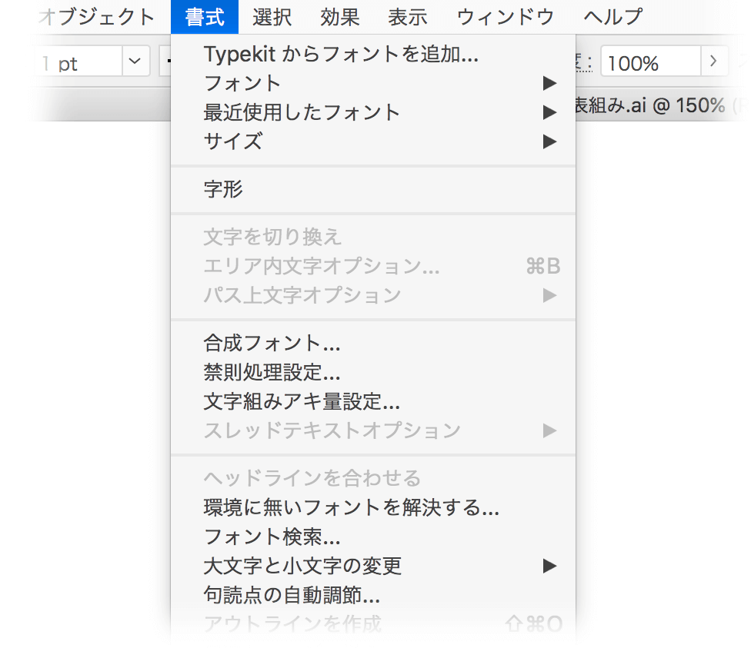Select 字形 menu item
The height and width of the screenshot is (648, 751).
pos(223,189)
